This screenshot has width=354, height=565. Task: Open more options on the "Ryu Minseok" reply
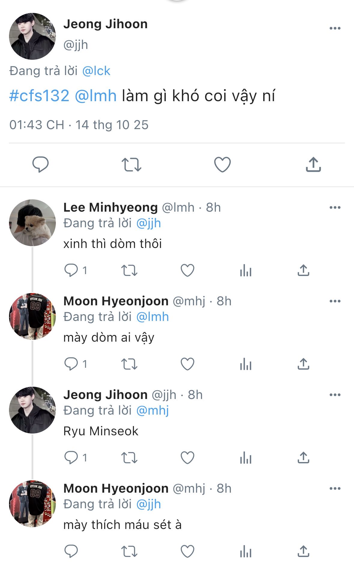tap(335, 395)
